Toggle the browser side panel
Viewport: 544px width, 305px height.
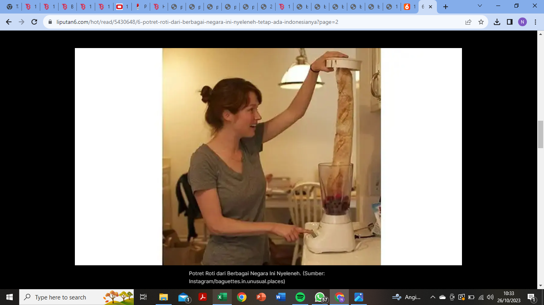(x=509, y=22)
